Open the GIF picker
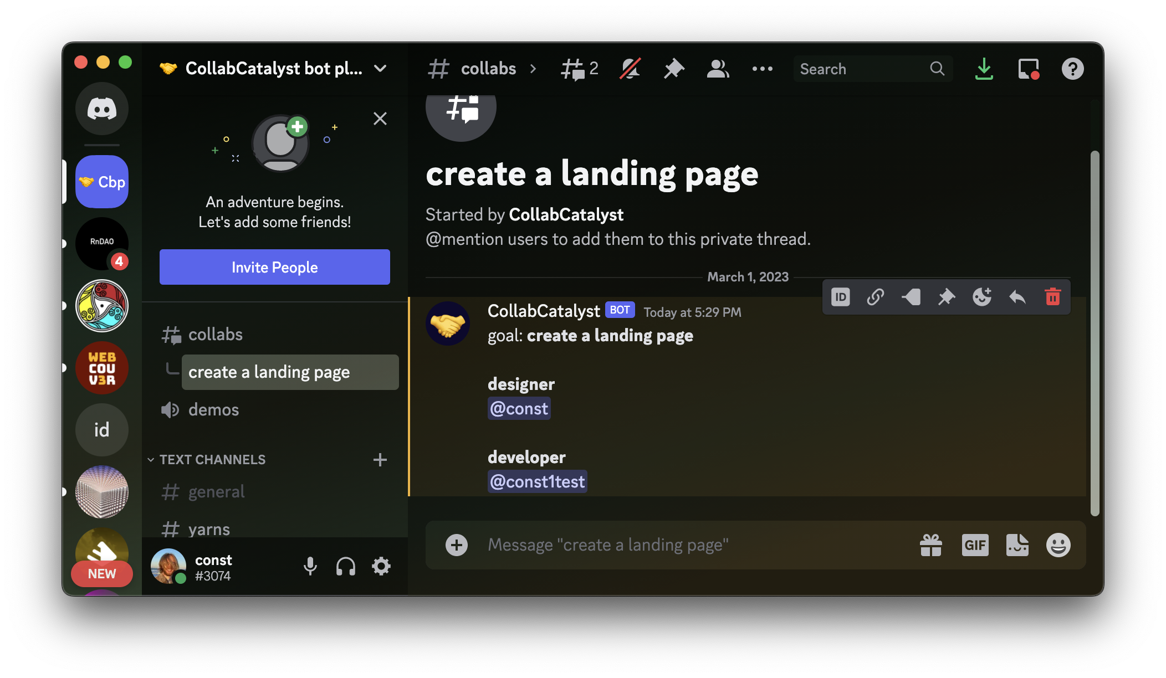1166x678 pixels. click(975, 545)
